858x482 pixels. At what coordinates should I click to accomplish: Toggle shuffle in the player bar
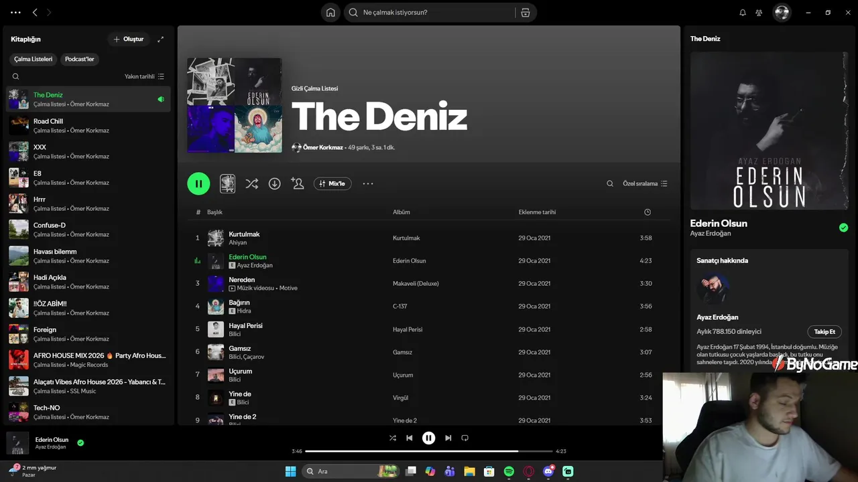(x=393, y=438)
